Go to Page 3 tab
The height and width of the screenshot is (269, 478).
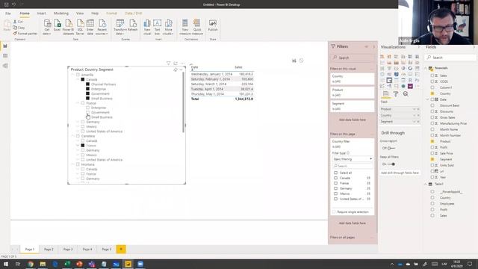click(x=68, y=249)
